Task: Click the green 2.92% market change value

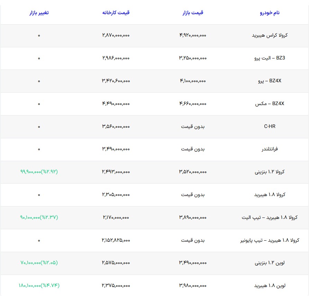Action: [x=39, y=172]
